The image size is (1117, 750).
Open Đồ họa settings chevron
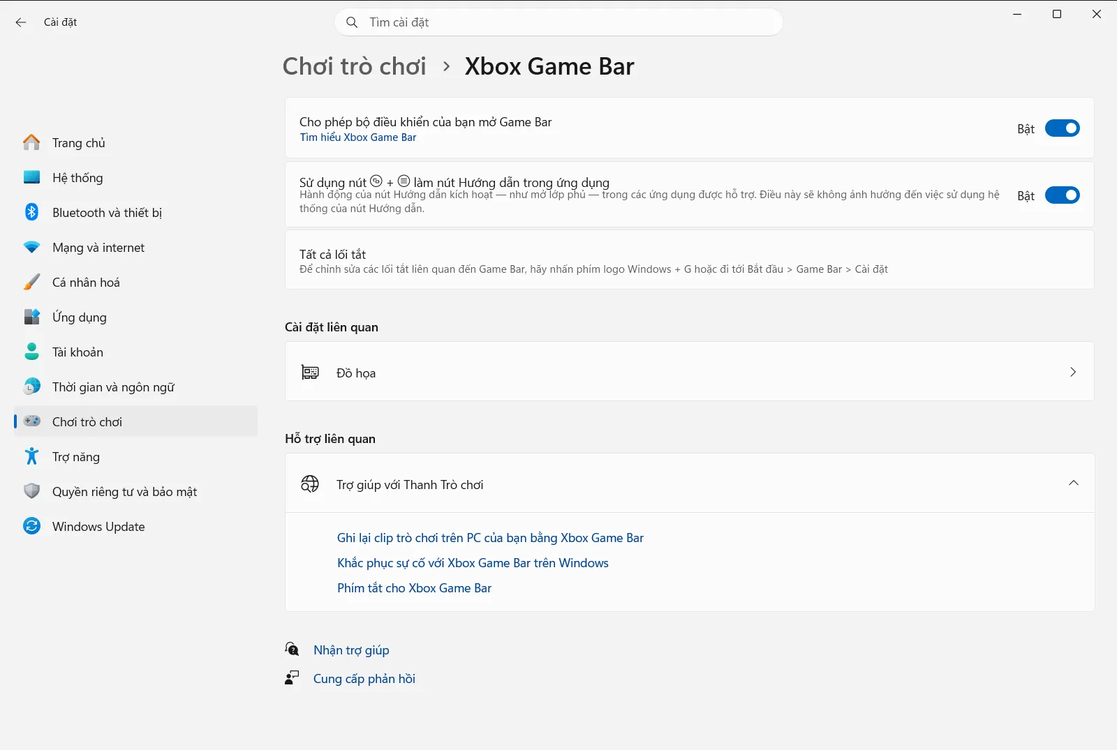pos(1073,372)
